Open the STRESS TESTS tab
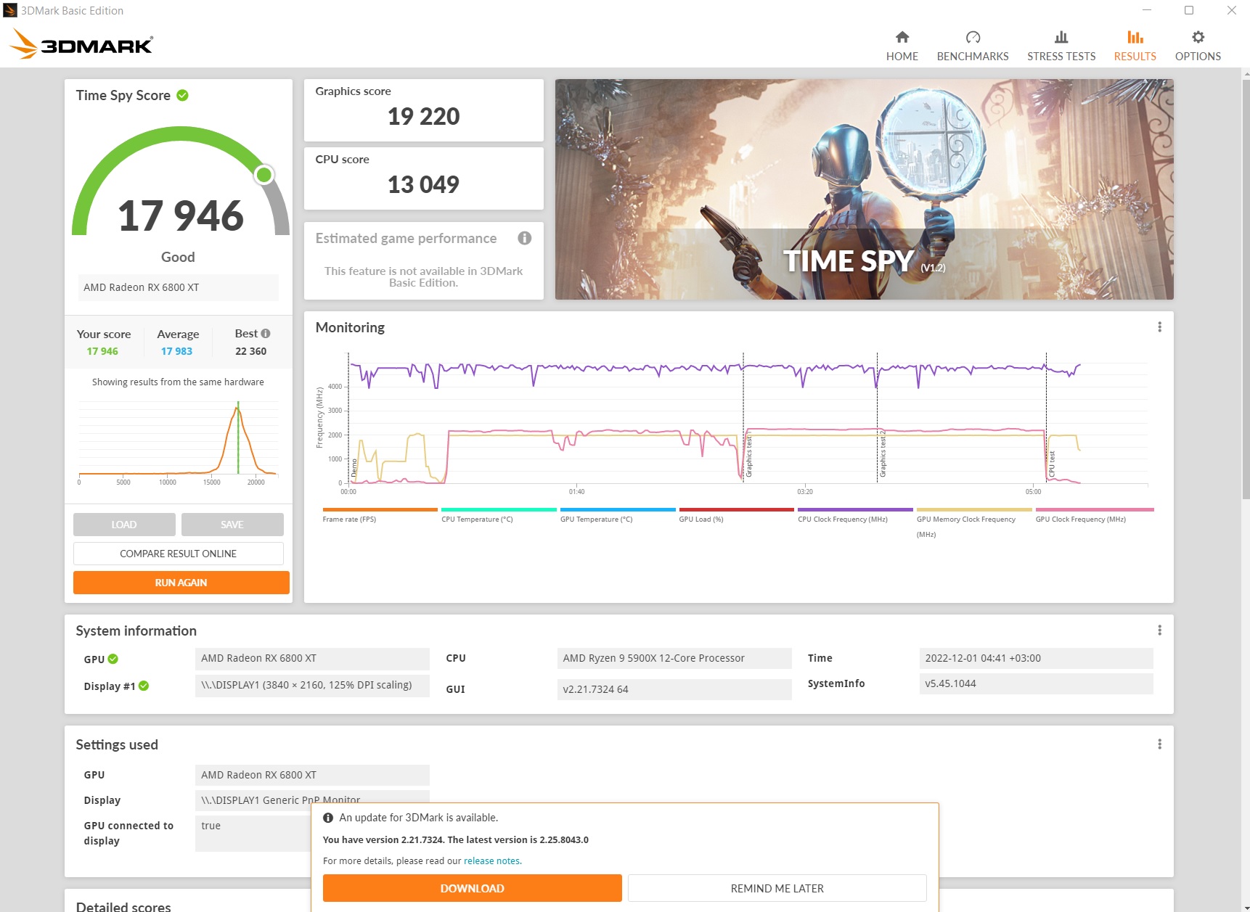This screenshot has width=1250, height=912. (1061, 46)
